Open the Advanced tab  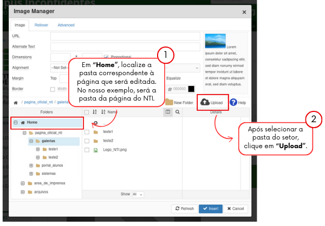(x=66, y=25)
